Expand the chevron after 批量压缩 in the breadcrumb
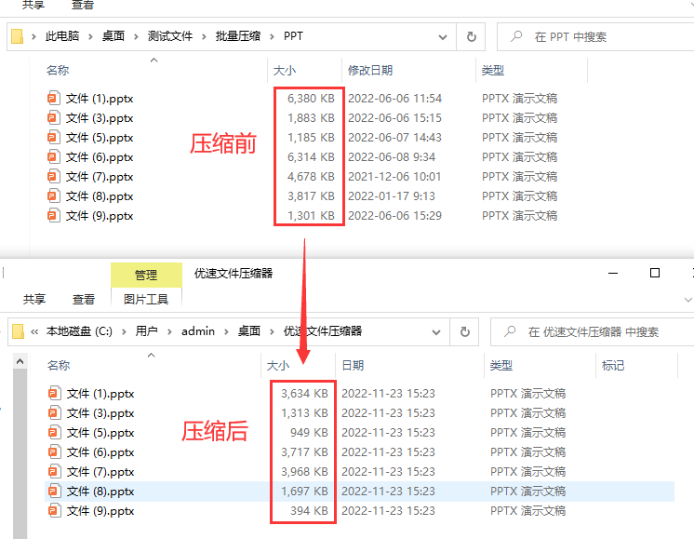The image size is (694, 539). click(x=272, y=36)
